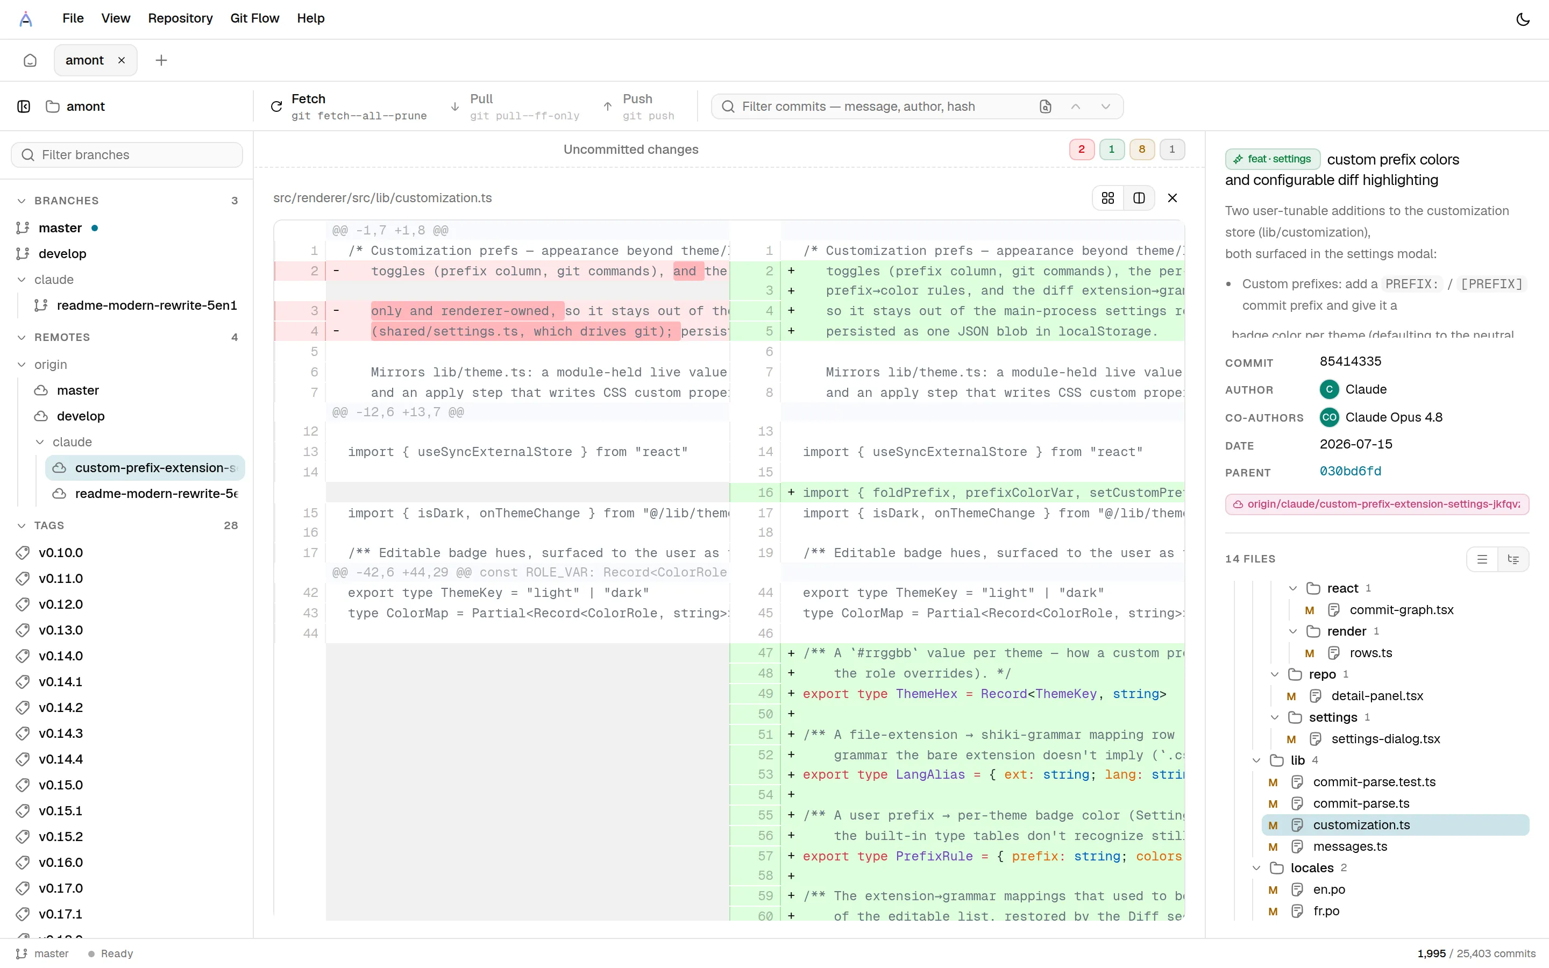
Task: Open settings-dialog.tsx file icon
Action: (1316, 739)
